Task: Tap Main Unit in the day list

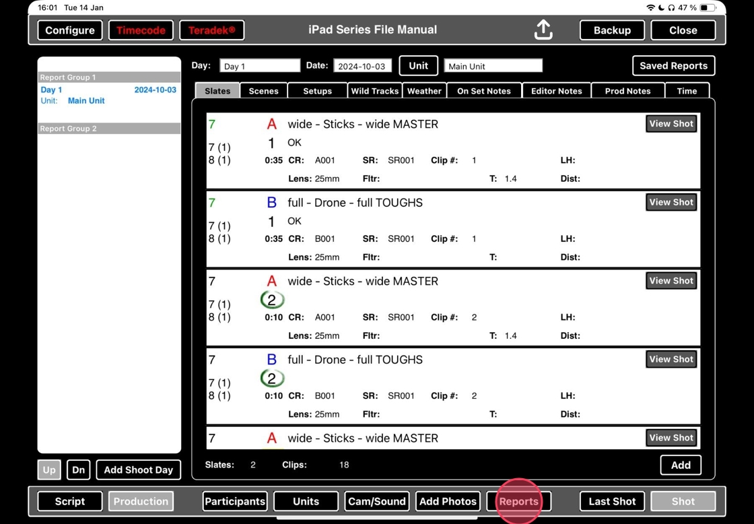Action: (x=86, y=100)
